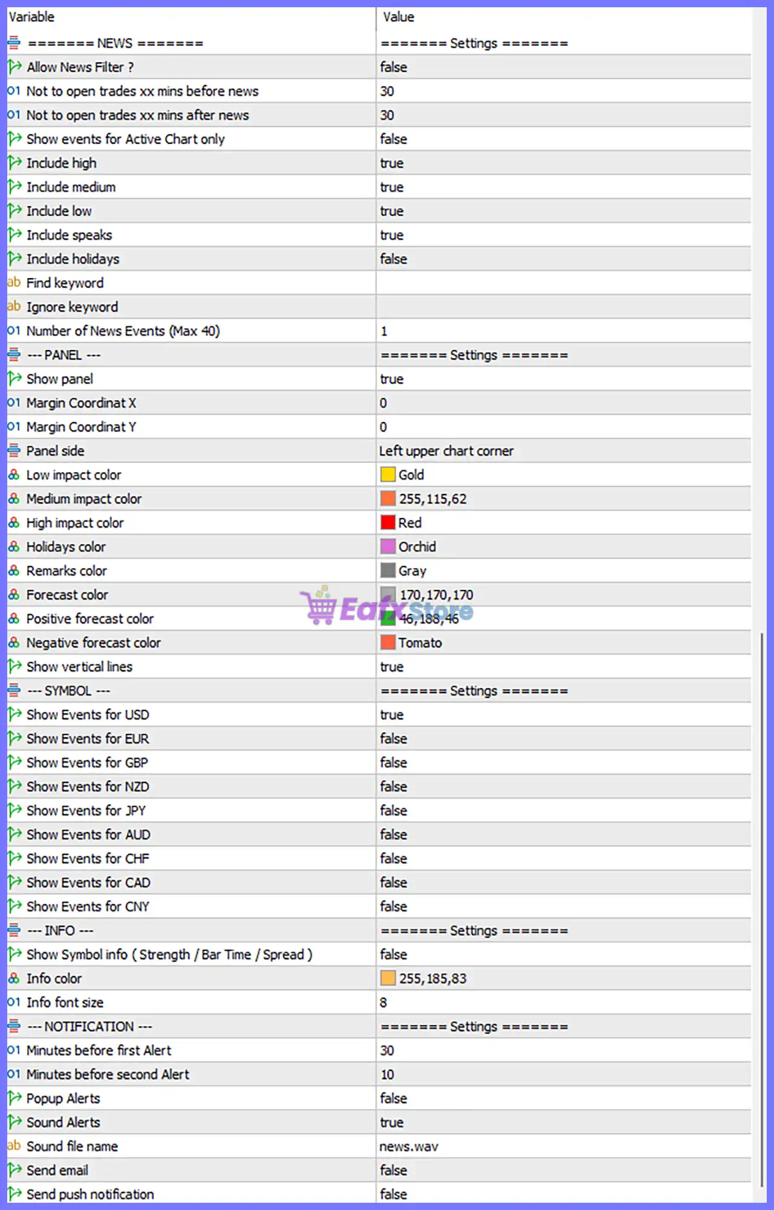Open Forecast color 170,170,170 dropdown

click(x=564, y=595)
